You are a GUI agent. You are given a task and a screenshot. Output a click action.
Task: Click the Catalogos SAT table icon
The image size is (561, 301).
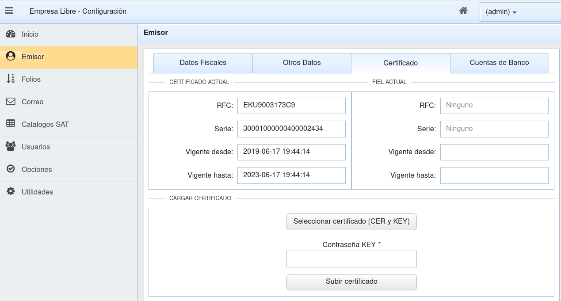(11, 124)
